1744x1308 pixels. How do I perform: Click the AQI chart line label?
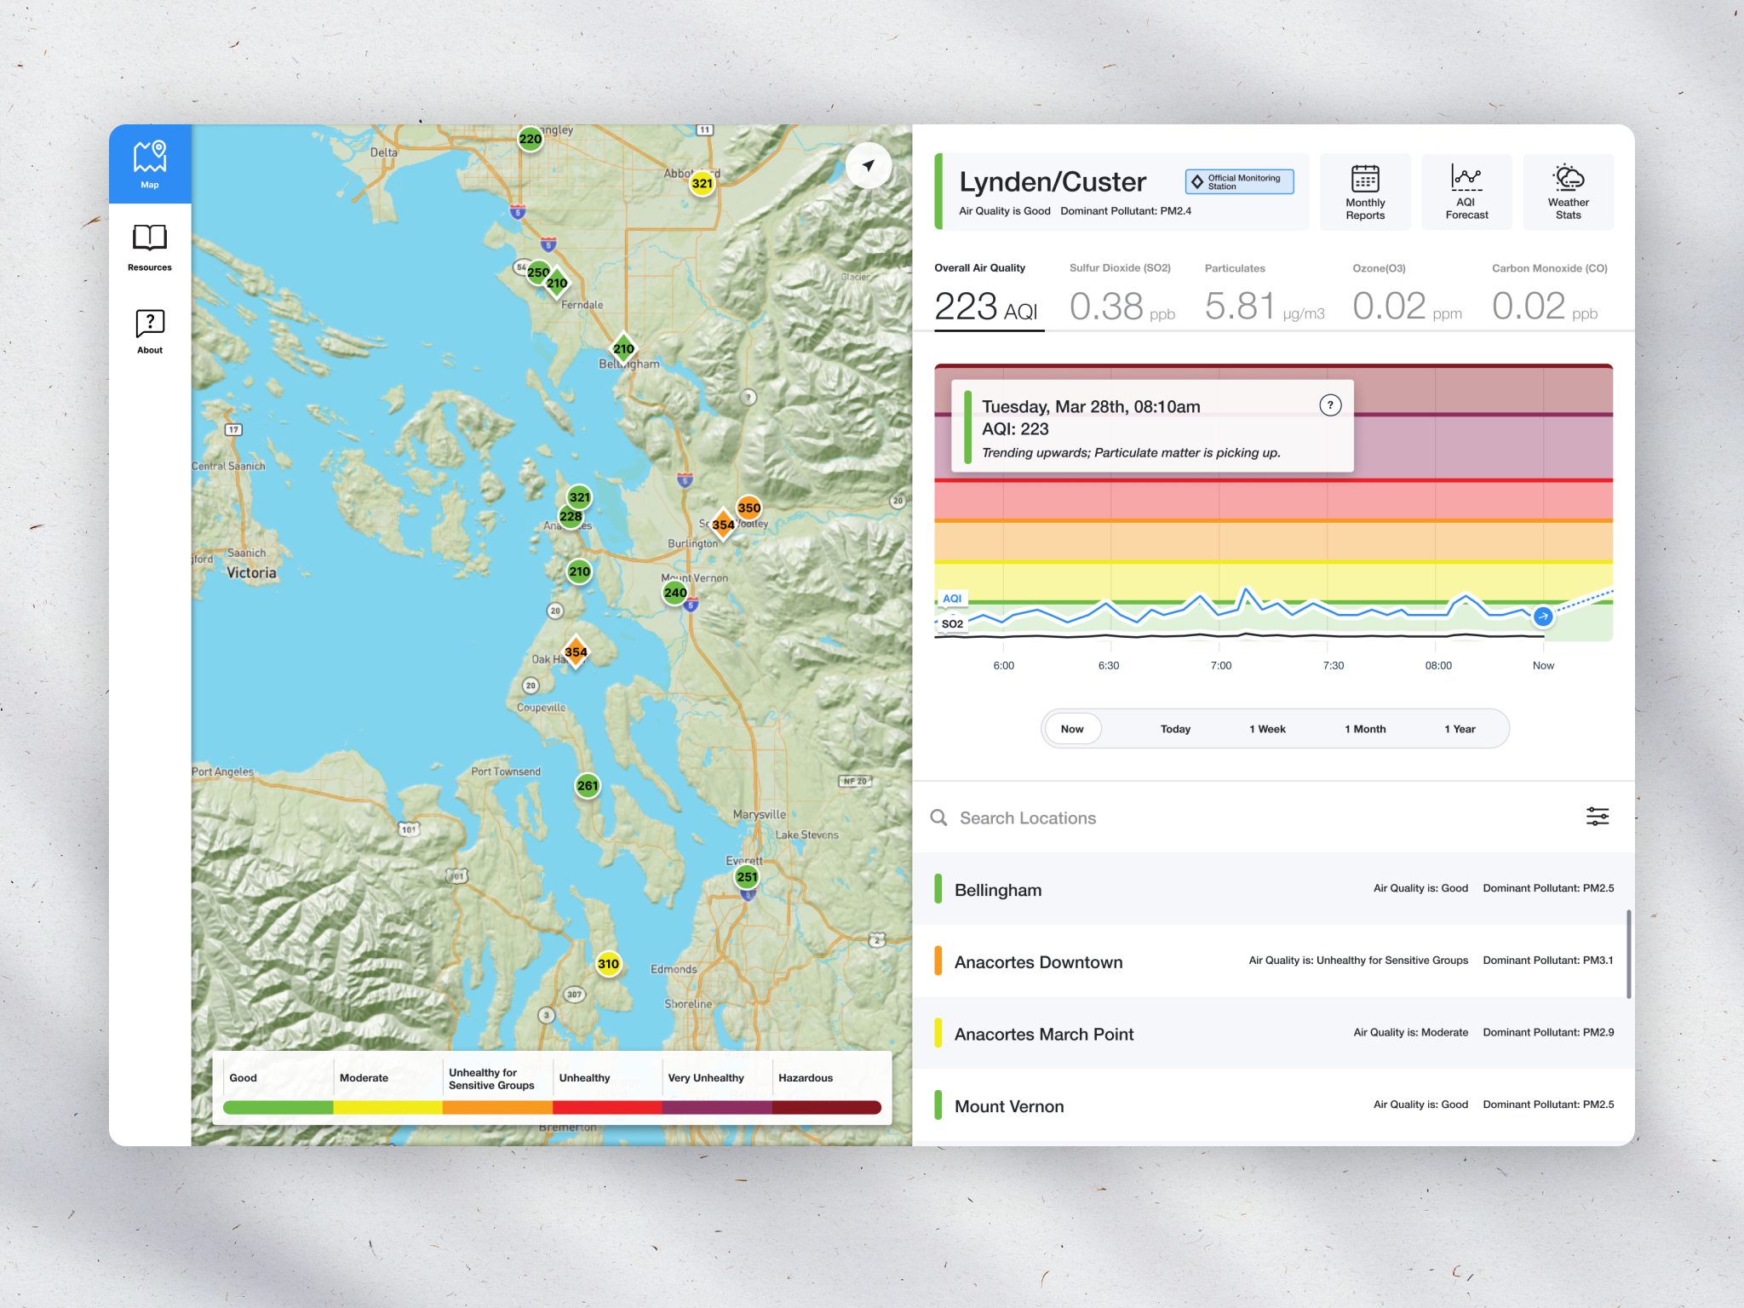click(952, 599)
